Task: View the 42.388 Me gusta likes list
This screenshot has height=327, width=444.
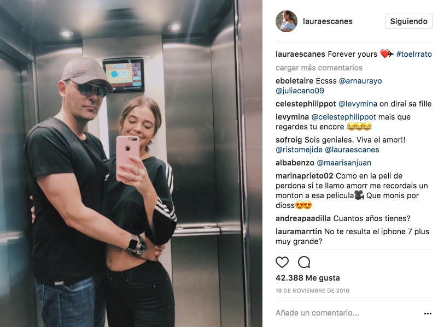Action: pos(307,278)
